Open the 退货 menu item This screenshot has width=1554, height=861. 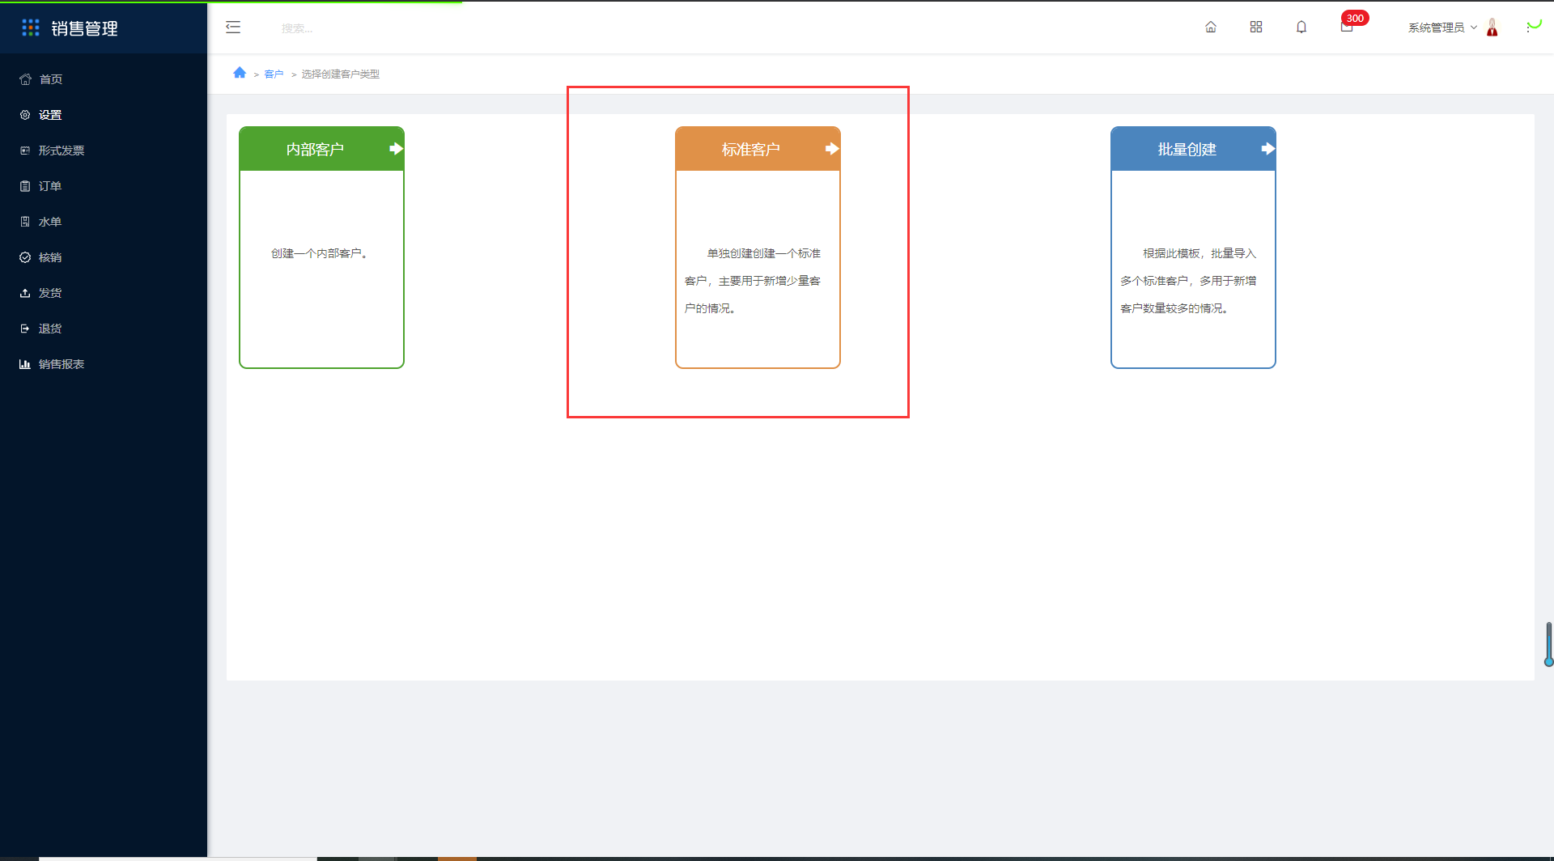104,329
